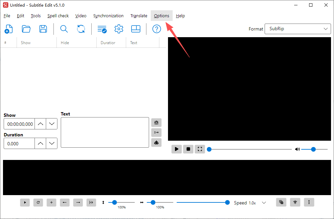This screenshot has height=219, width=334.
Task: Open the Format SubRip dropdown
Action: pos(297,29)
